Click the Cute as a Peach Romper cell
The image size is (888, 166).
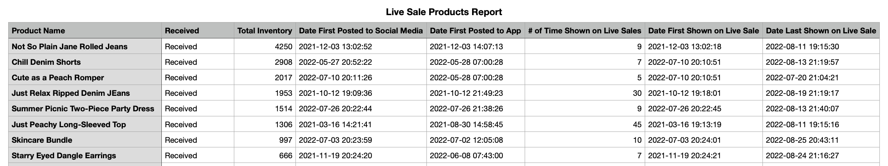point(58,78)
